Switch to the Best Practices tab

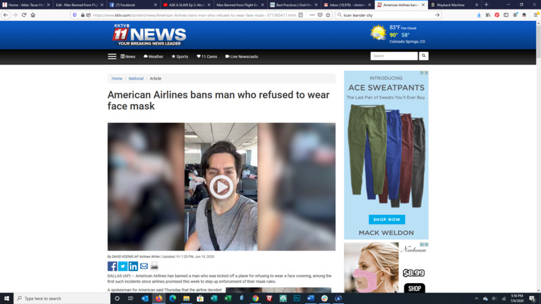click(293, 5)
